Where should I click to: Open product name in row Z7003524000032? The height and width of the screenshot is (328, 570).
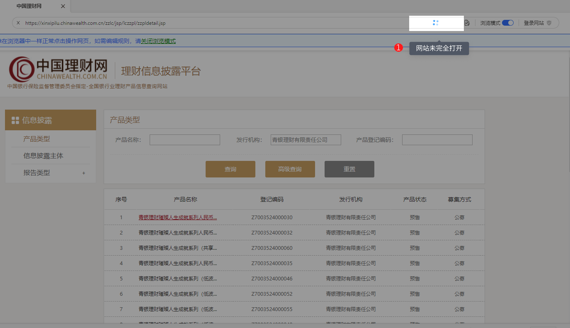point(178,232)
